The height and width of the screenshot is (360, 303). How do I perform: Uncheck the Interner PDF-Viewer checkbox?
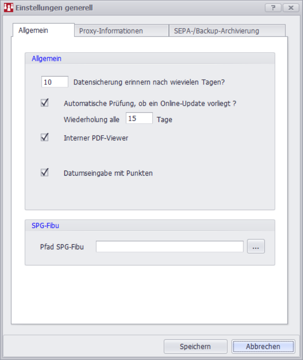tap(45, 137)
